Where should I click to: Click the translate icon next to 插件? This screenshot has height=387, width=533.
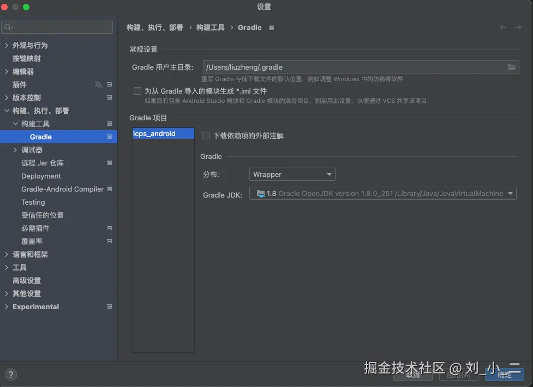[98, 84]
